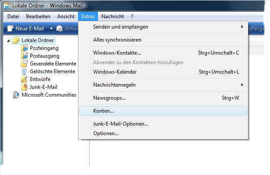270x175 pixels.
Task: Click the Gesendete Elemente folder icon
Action: (24, 64)
